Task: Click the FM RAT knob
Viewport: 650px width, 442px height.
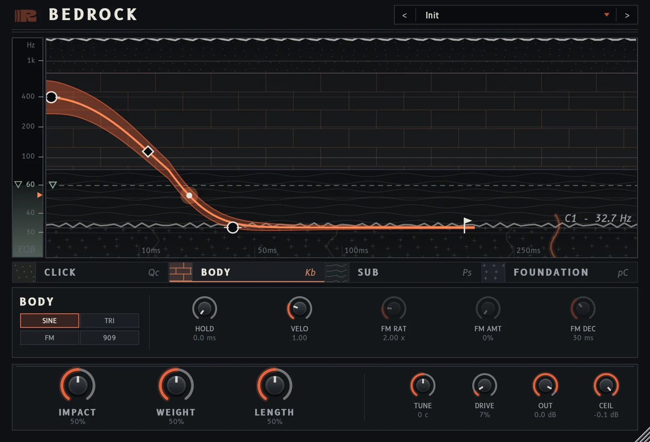Action: pyautogui.click(x=394, y=309)
